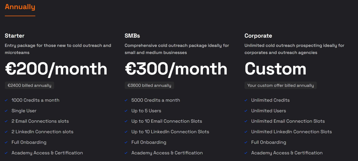Click checkmark beside 1000 Credits a month
Screen dimensions: 358x161
click(x=6, y=100)
